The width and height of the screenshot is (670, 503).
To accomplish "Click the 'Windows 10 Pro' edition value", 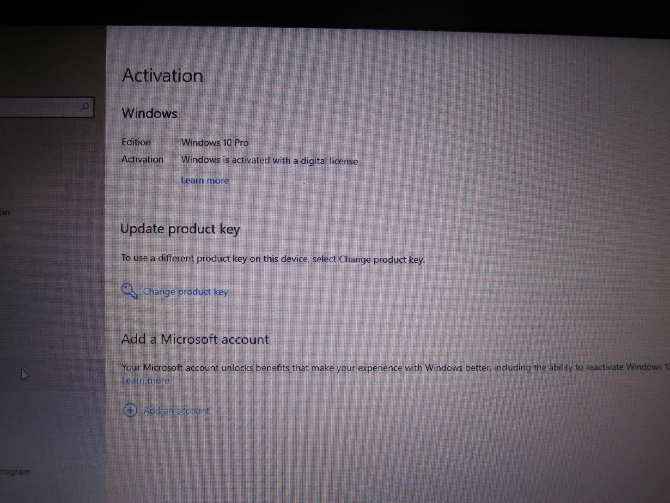I will pyautogui.click(x=215, y=143).
